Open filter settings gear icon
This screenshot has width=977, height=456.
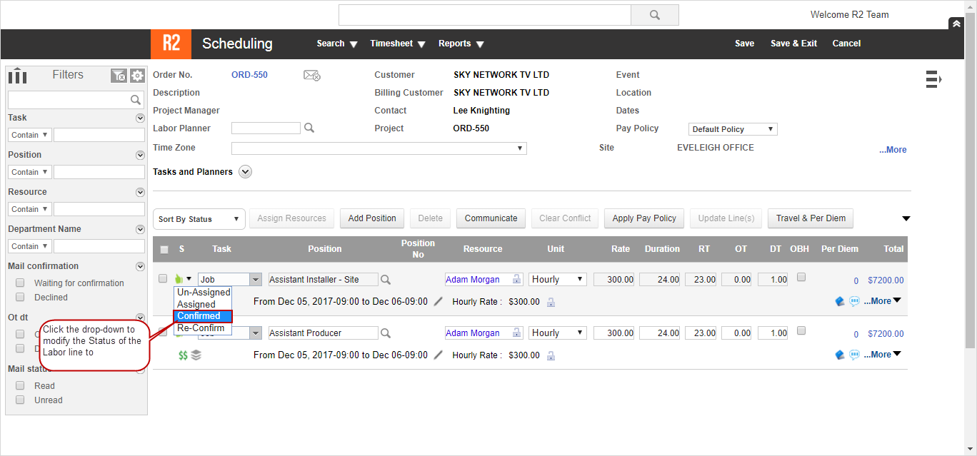137,76
